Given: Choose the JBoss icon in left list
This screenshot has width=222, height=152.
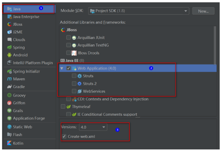Looking at the screenshot, I should (9, 24).
